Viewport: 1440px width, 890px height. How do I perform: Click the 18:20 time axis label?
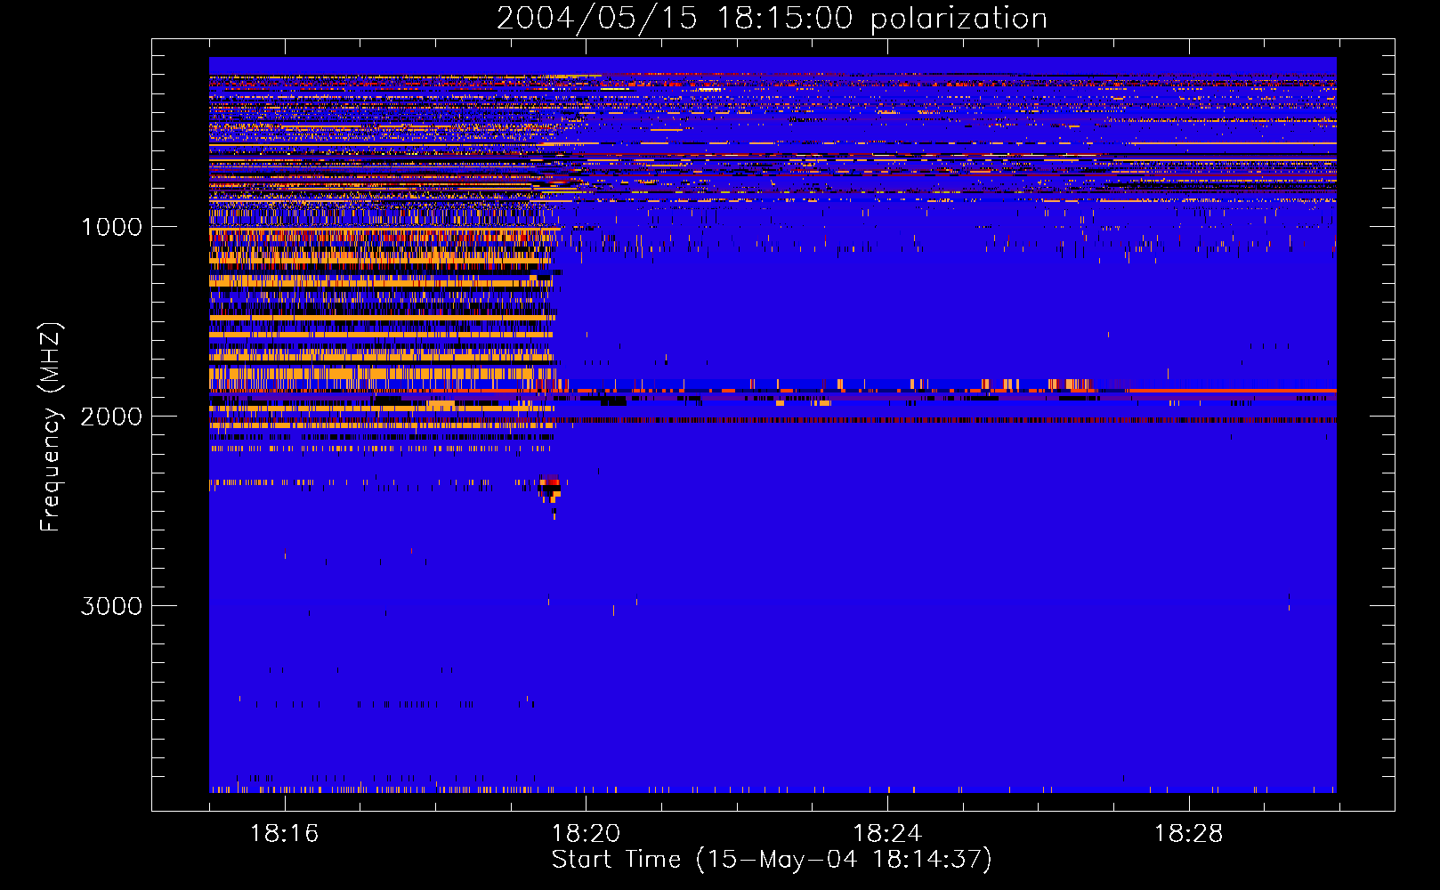point(586,833)
